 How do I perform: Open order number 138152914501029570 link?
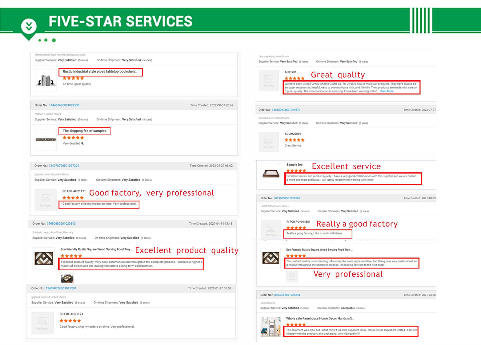click(286, 110)
